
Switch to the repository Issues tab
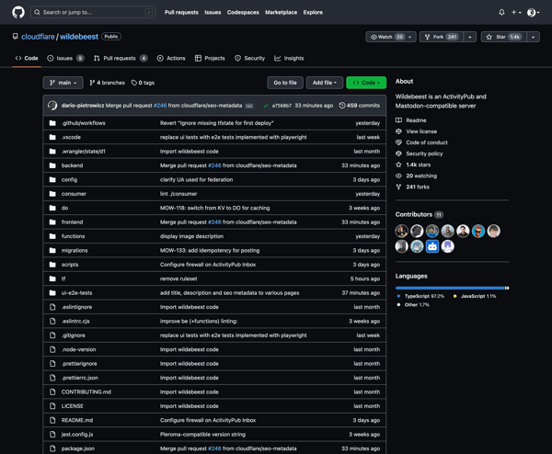click(x=65, y=59)
